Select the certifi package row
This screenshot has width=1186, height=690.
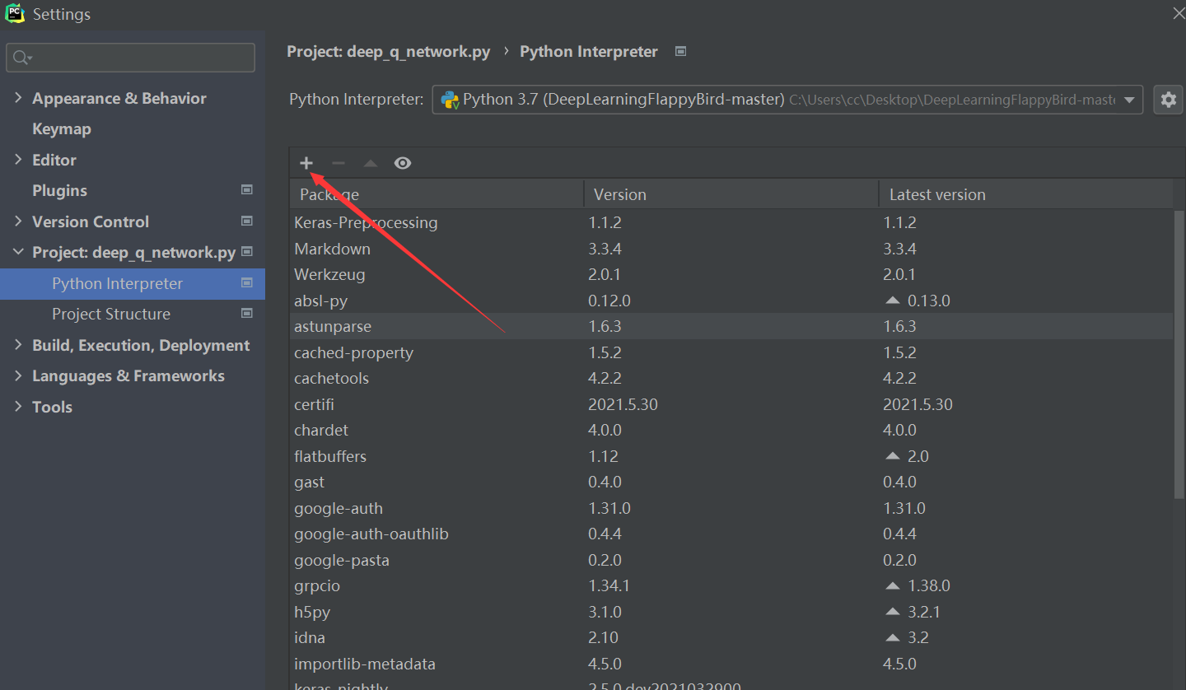[x=731, y=404]
